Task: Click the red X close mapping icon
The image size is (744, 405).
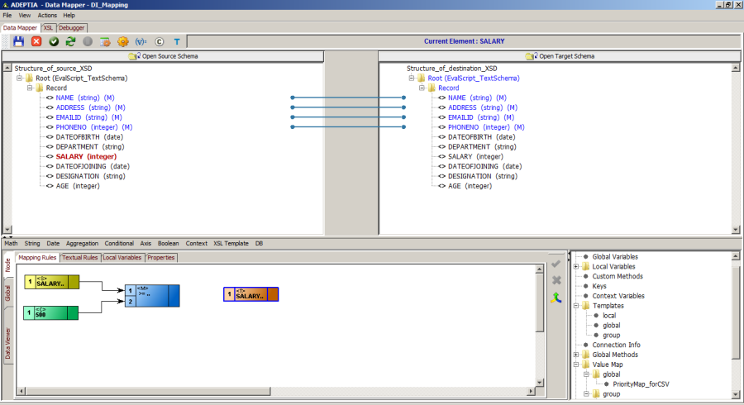Action: 36,41
